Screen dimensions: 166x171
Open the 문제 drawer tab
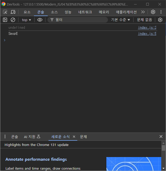pyautogui.click(x=83, y=137)
